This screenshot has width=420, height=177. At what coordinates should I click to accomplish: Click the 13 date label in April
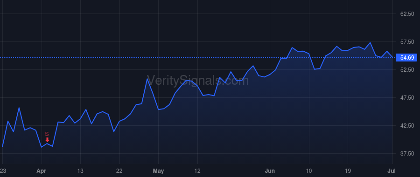point(80,171)
